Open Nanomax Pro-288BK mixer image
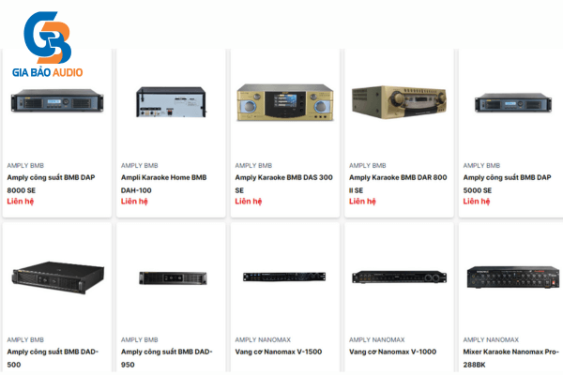The height and width of the screenshot is (375, 563). pos(512,277)
